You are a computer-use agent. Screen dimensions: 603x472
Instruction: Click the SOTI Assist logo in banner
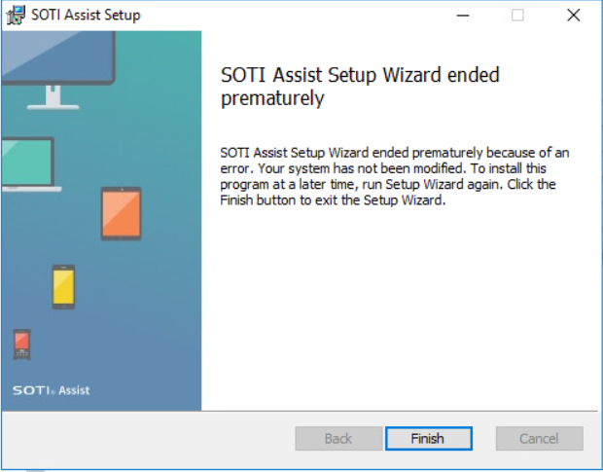pyautogui.click(x=52, y=390)
